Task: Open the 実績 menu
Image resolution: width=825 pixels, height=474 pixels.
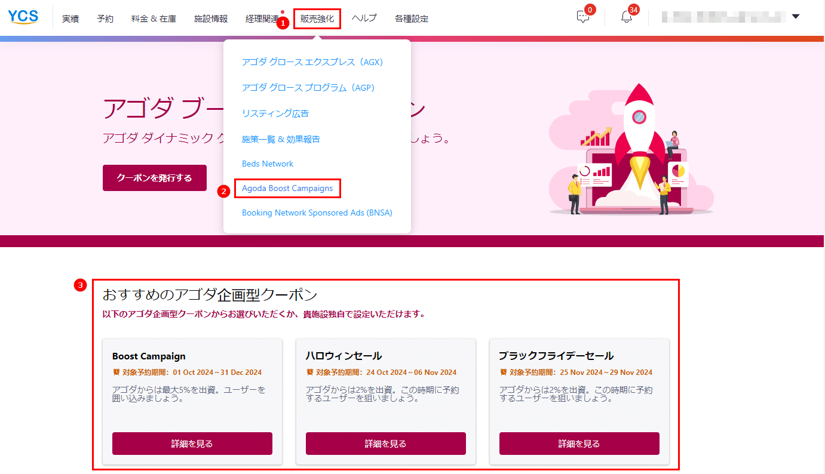Action: point(70,19)
